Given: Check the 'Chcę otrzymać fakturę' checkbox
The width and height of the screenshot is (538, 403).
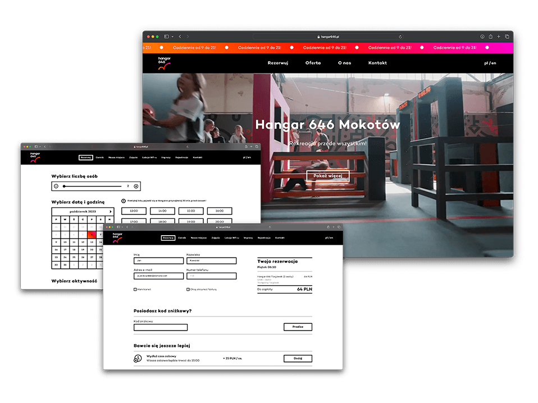Looking at the screenshot, I should coord(188,290).
